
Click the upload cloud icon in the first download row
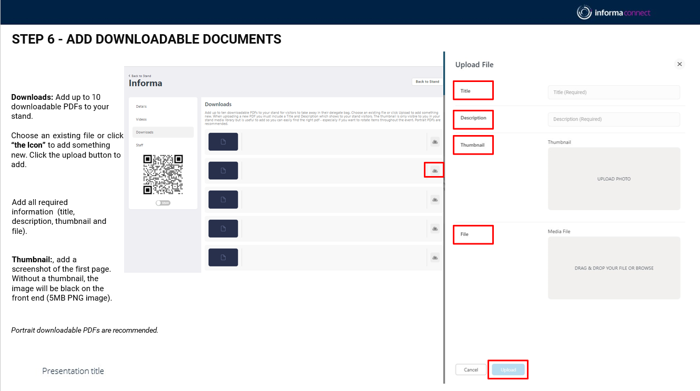pos(434,142)
